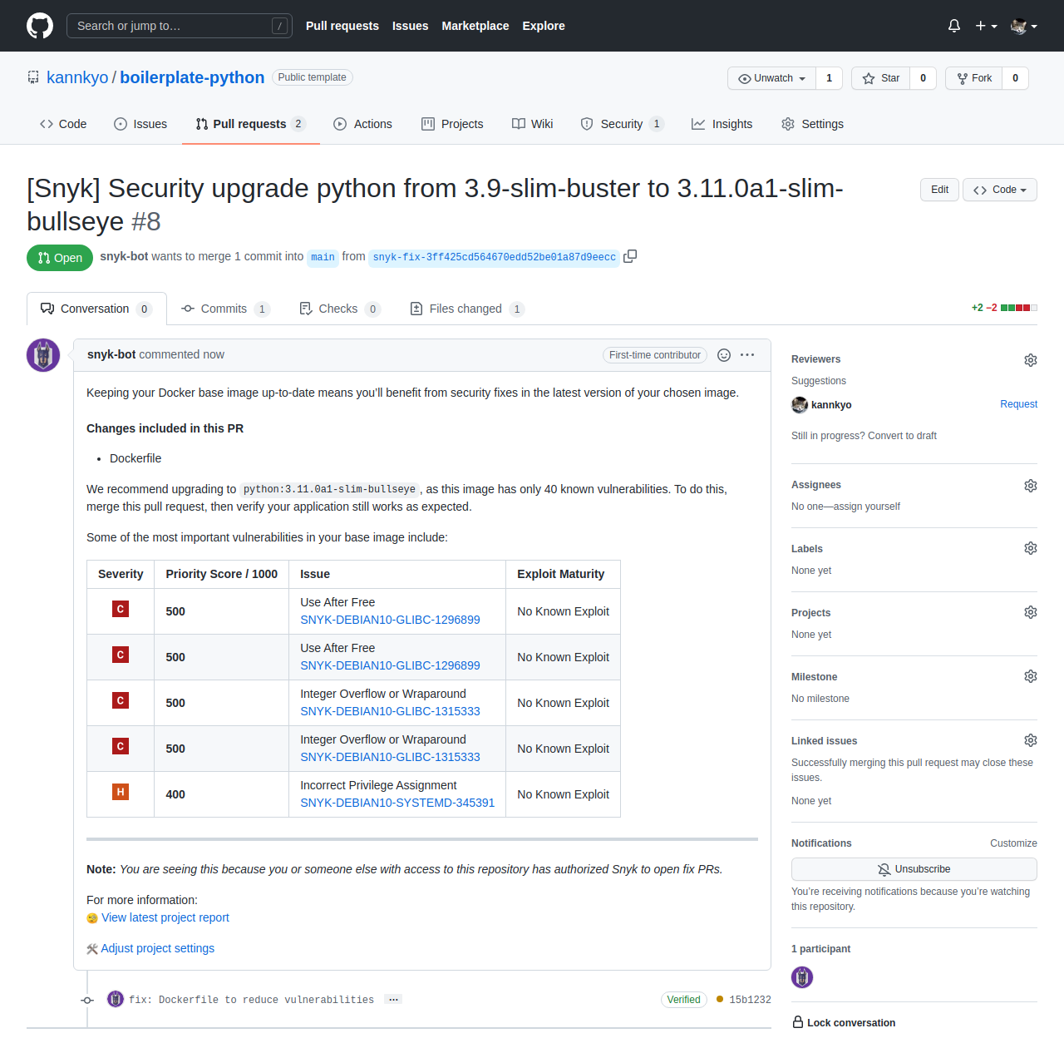Copy the head branch name icon
1064x1048 pixels.
pyautogui.click(x=630, y=256)
